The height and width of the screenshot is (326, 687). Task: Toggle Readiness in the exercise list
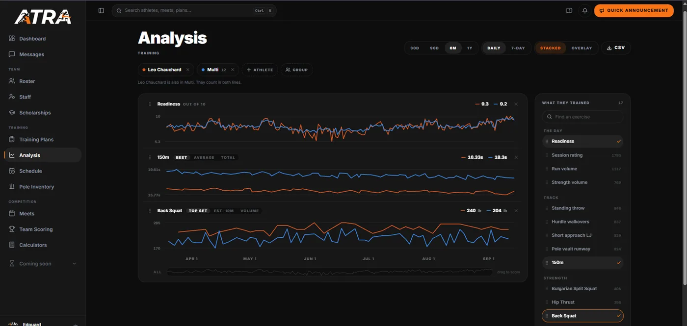click(x=583, y=141)
